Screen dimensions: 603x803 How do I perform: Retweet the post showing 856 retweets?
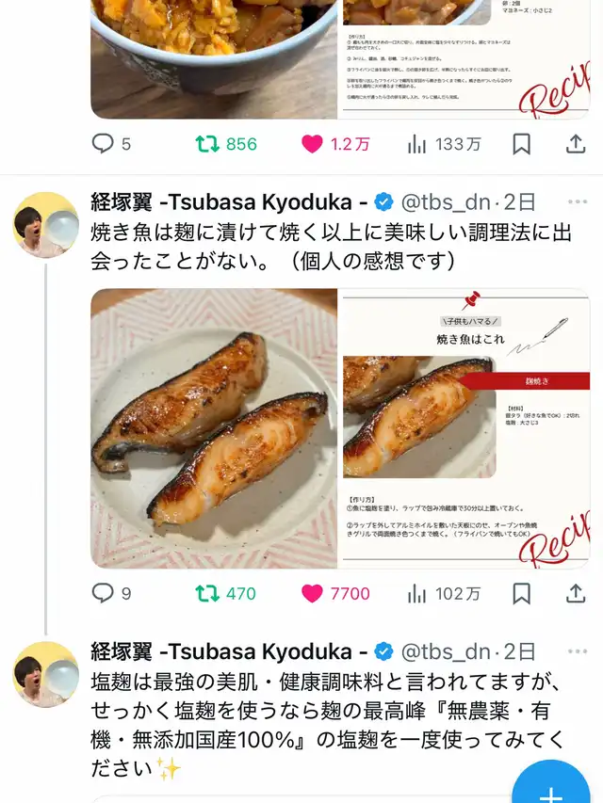pyautogui.click(x=225, y=144)
